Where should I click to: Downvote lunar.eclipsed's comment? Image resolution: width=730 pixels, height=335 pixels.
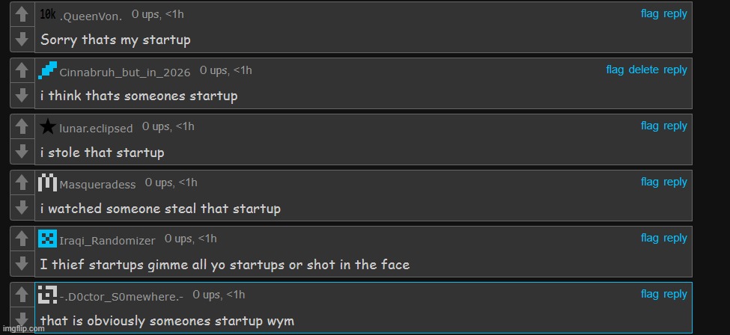point(22,151)
